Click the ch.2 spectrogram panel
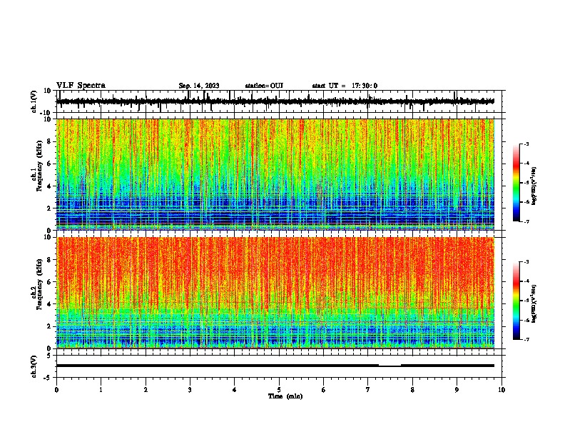The width and height of the screenshot is (565, 437). 275,293
